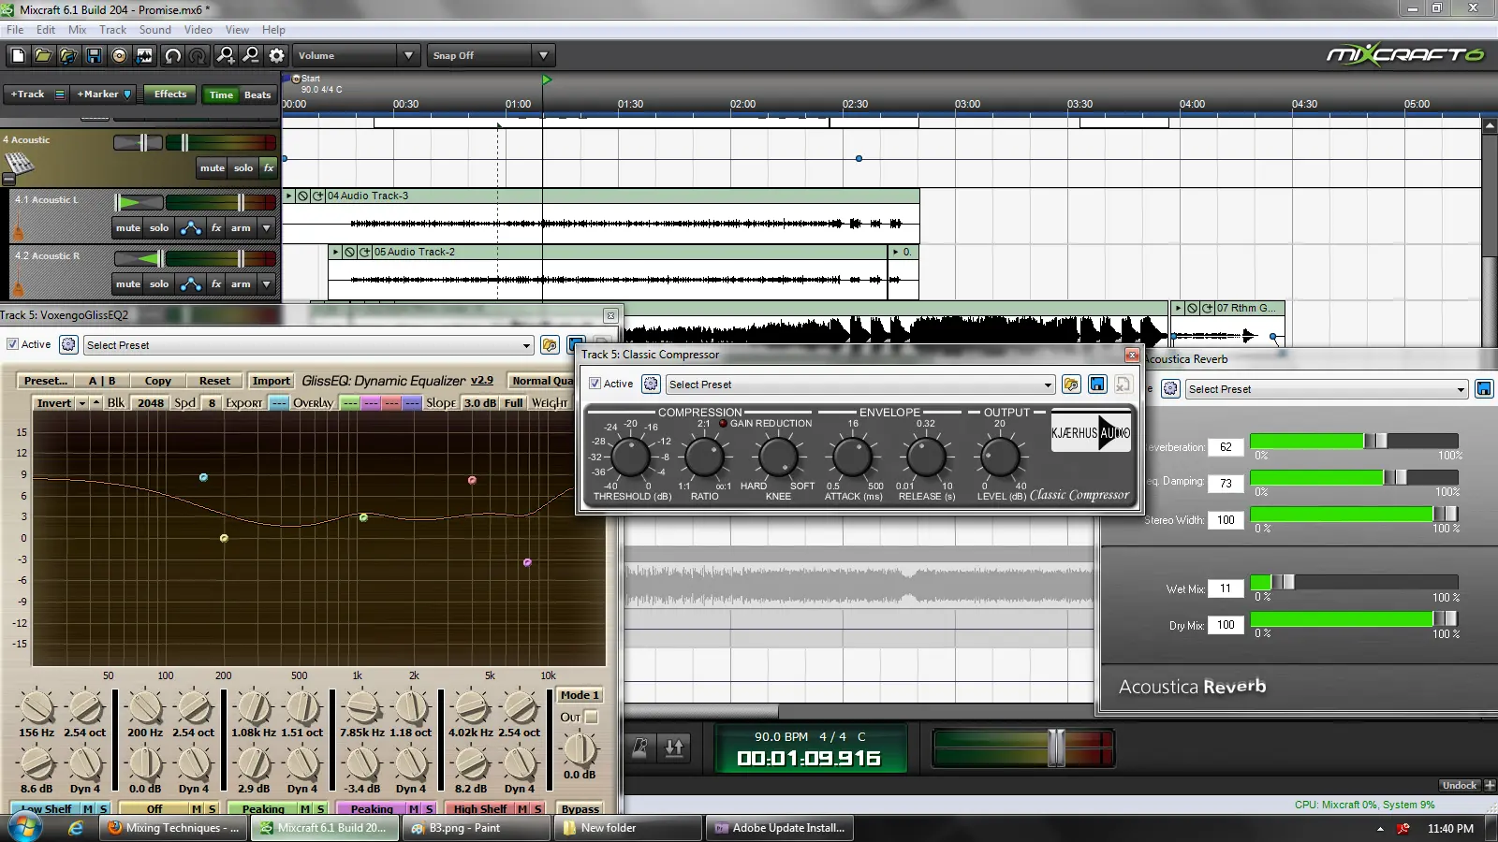Create a new project via toolbar icon

pyautogui.click(x=18, y=56)
